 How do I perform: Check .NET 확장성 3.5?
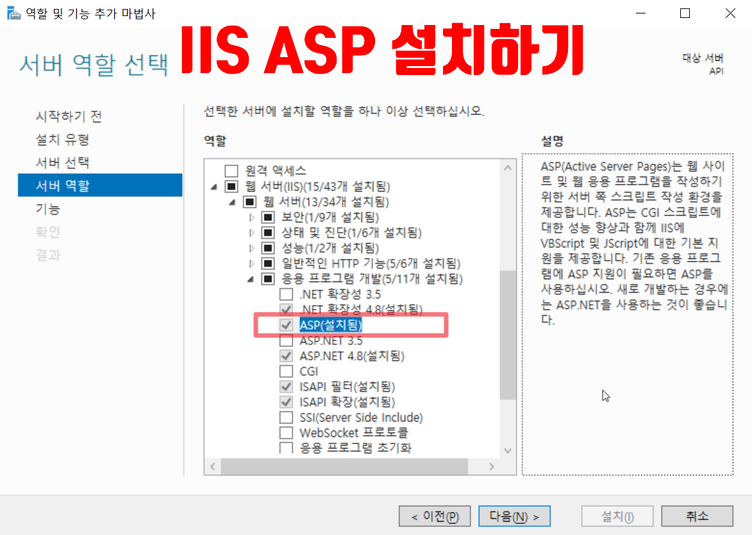pos(286,294)
